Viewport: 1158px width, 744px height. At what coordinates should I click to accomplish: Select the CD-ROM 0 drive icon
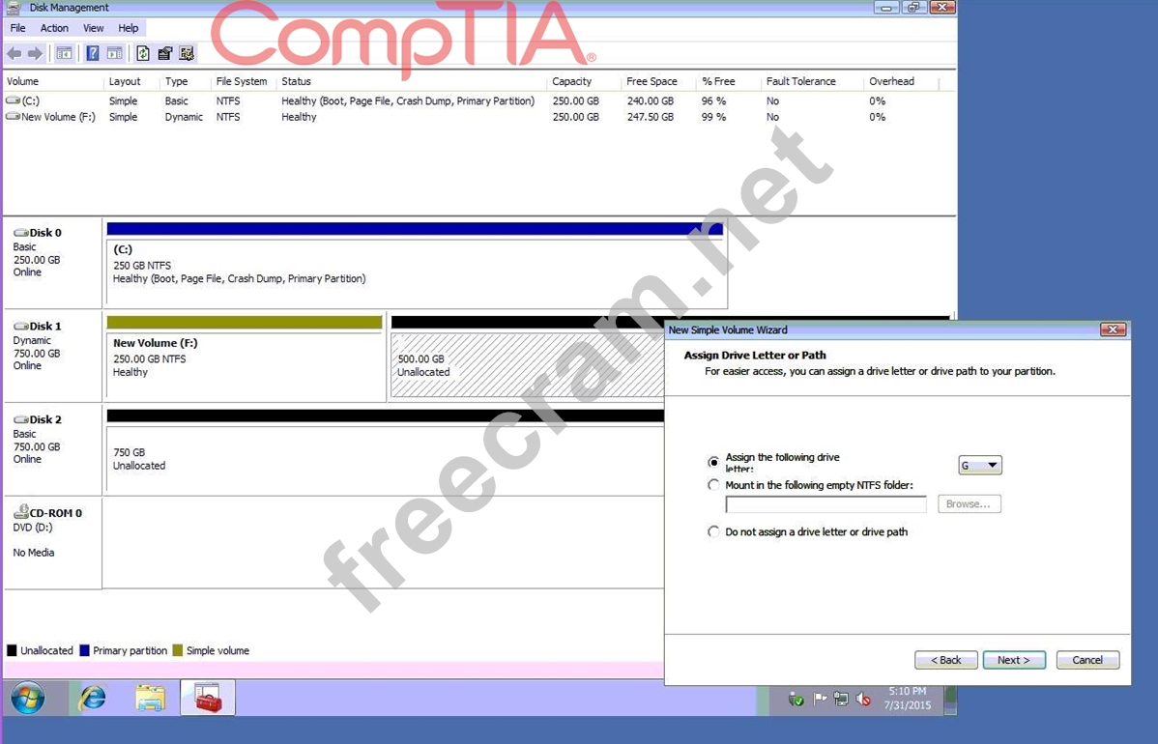coord(20,511)
